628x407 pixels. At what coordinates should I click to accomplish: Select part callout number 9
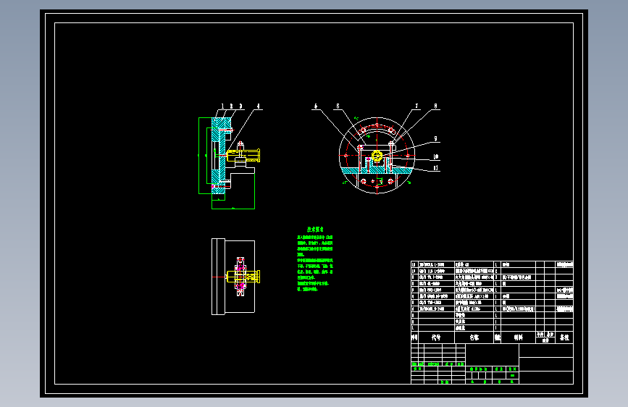click(x=436, y=138)
